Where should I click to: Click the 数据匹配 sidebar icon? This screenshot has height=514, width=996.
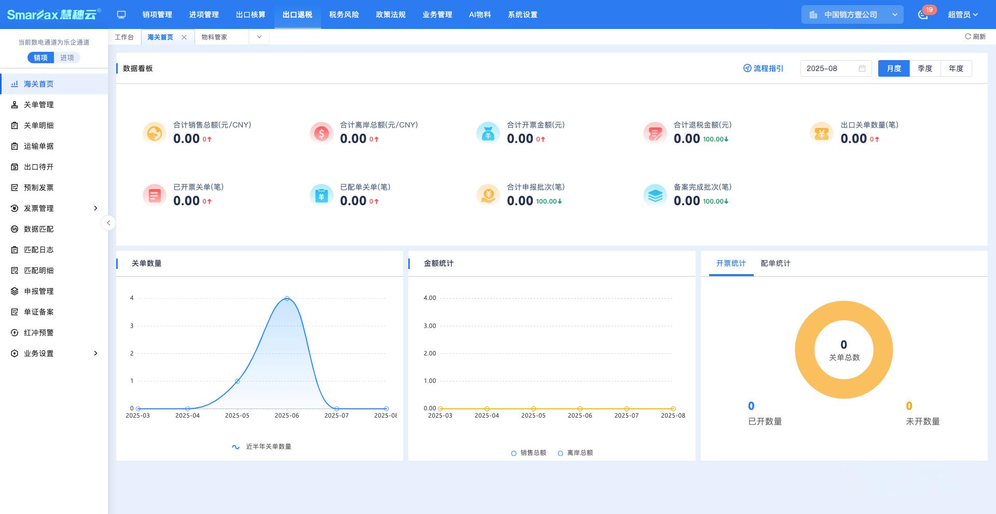click(x=15, y=229)
